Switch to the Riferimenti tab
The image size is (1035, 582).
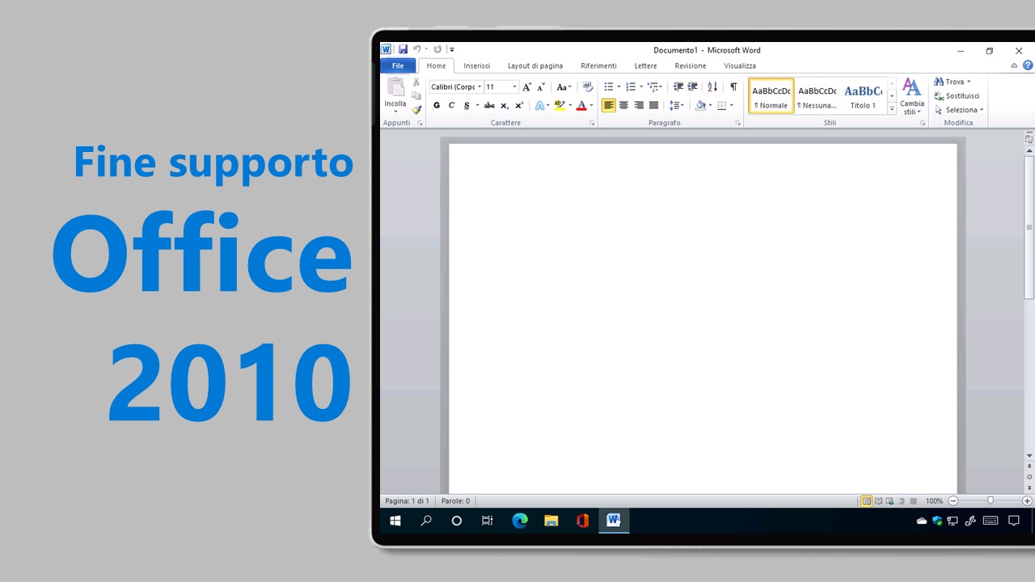tap(598, 65)
